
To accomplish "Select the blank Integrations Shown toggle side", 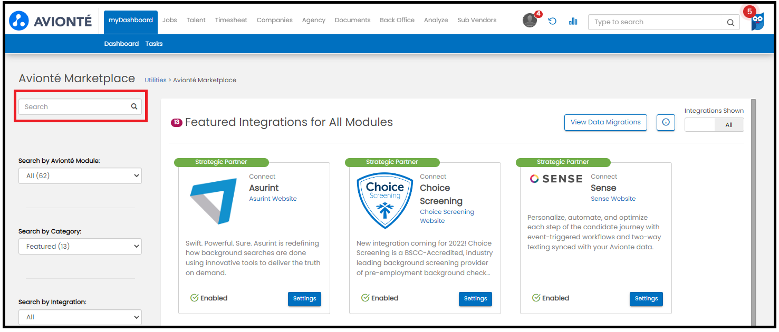I will pos(699,125).
